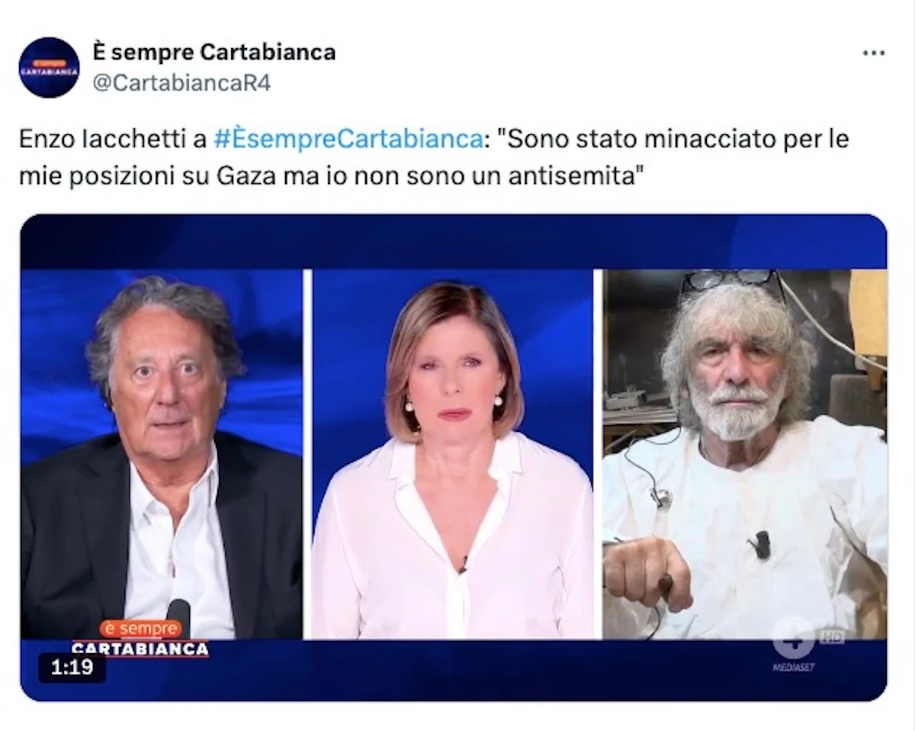Click the È sempre Cartabianca display name
The width and height of the screenshot is (915, 731).
(214, 52)
